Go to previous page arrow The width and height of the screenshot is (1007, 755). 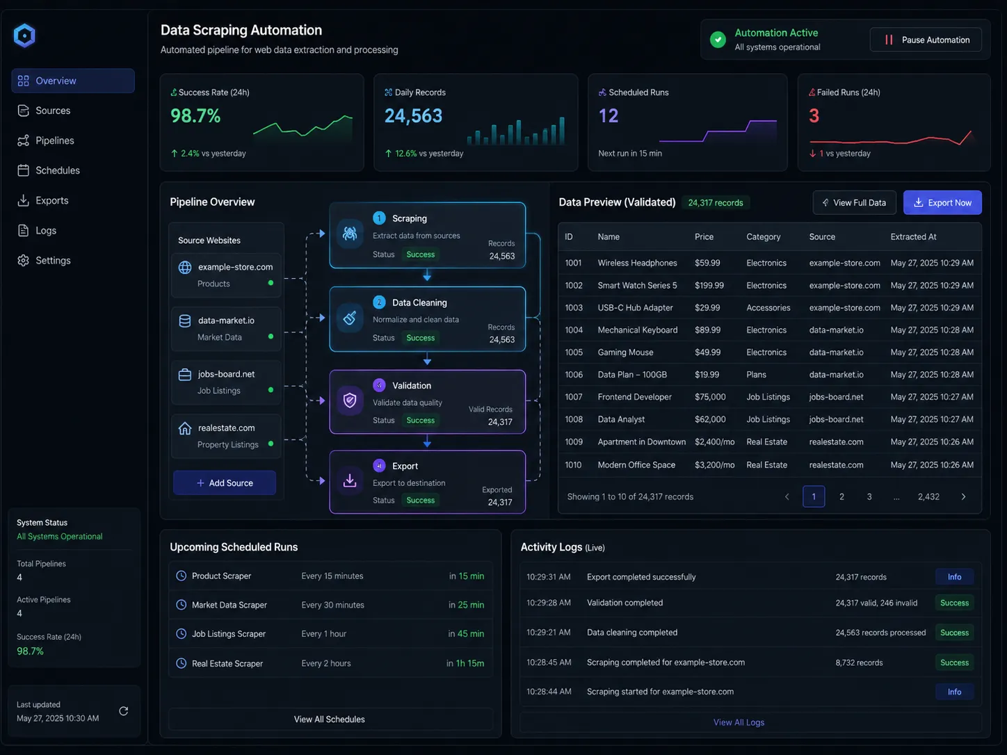pos(787,496)
